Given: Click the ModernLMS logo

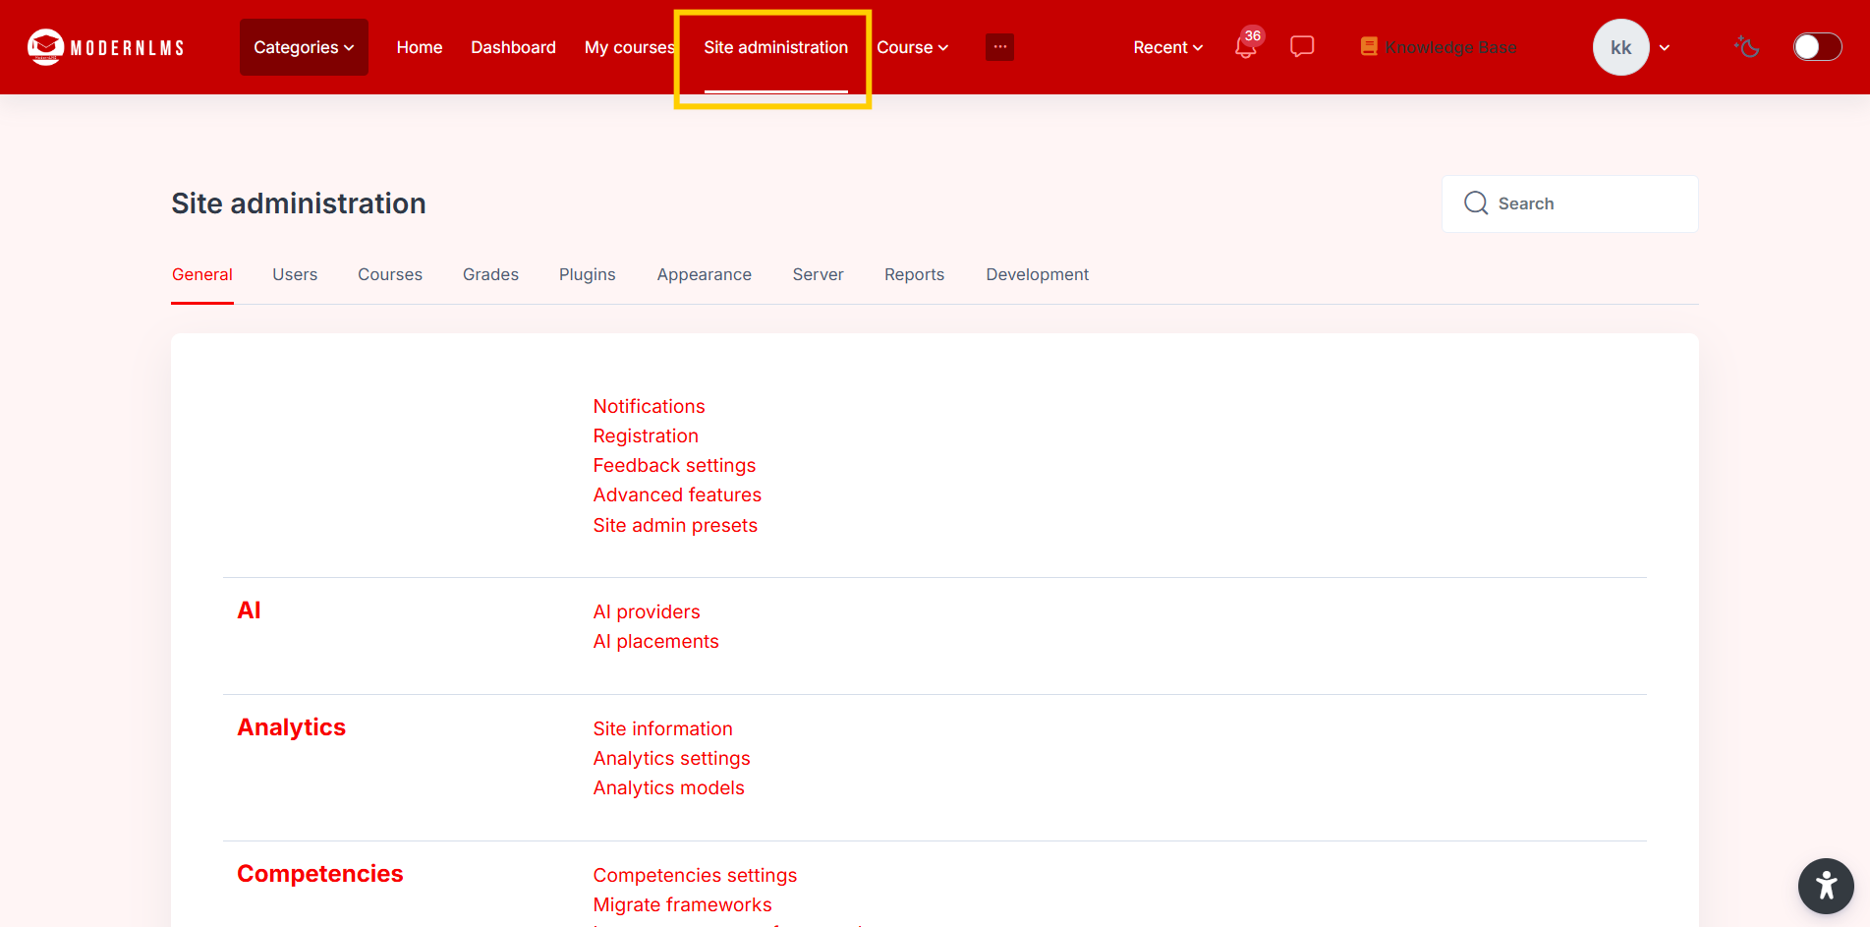Looking at the screenshot, I should click(x=105, y=47).
